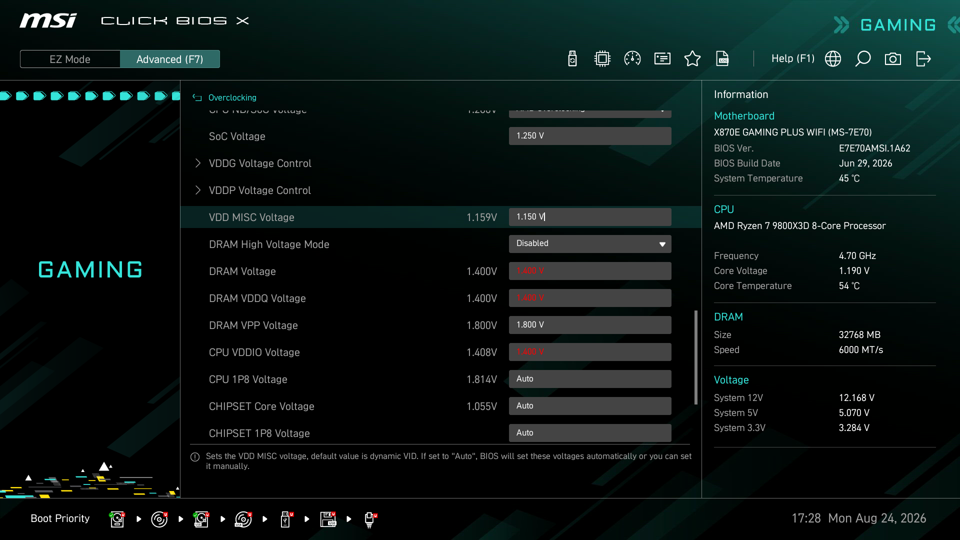Click the settings list scrollbar
Screen dimensions: 960x540
(695, 357)
